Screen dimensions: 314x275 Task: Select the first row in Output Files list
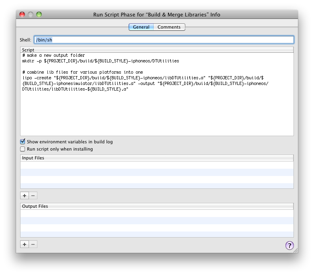(x=157, y=213)
